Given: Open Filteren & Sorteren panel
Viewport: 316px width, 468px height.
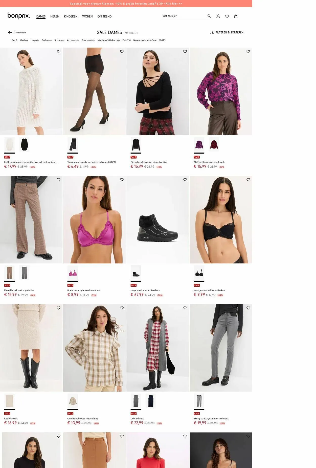Looking at the screenshot, I should pos(227,32).
